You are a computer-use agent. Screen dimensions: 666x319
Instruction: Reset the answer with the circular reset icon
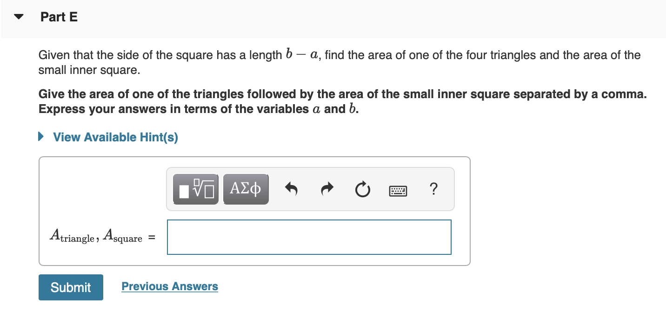coord(362,188)
